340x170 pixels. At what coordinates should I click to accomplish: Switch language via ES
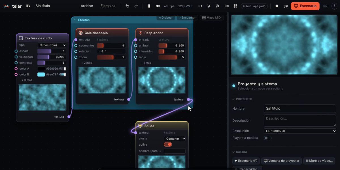pos(325,6)
